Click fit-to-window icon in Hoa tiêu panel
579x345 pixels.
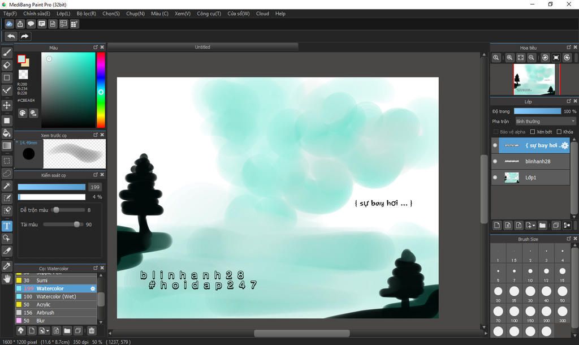point(521,58)
